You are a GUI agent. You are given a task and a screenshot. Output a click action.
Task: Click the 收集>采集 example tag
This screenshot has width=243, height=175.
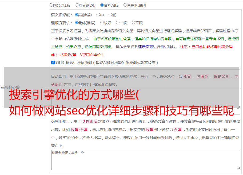(79, 130)
